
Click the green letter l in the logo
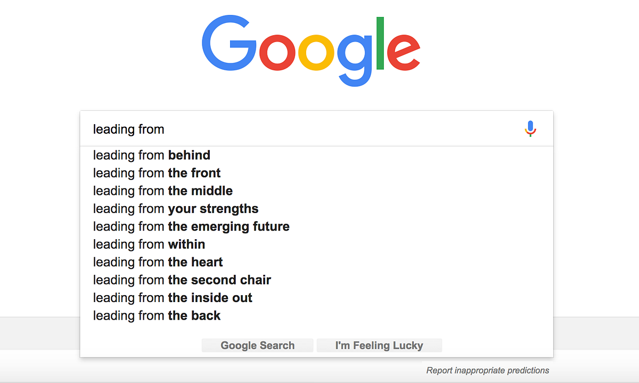[x=380, y=44]
